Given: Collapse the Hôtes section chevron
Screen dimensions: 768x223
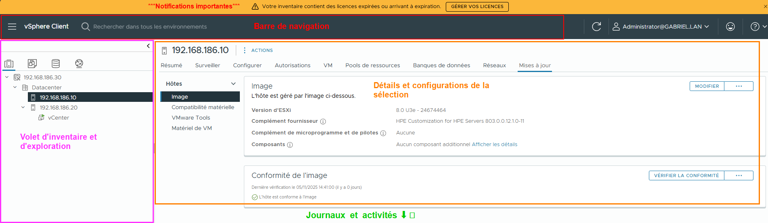Looking at the screenshot, I should pos(233,84).
